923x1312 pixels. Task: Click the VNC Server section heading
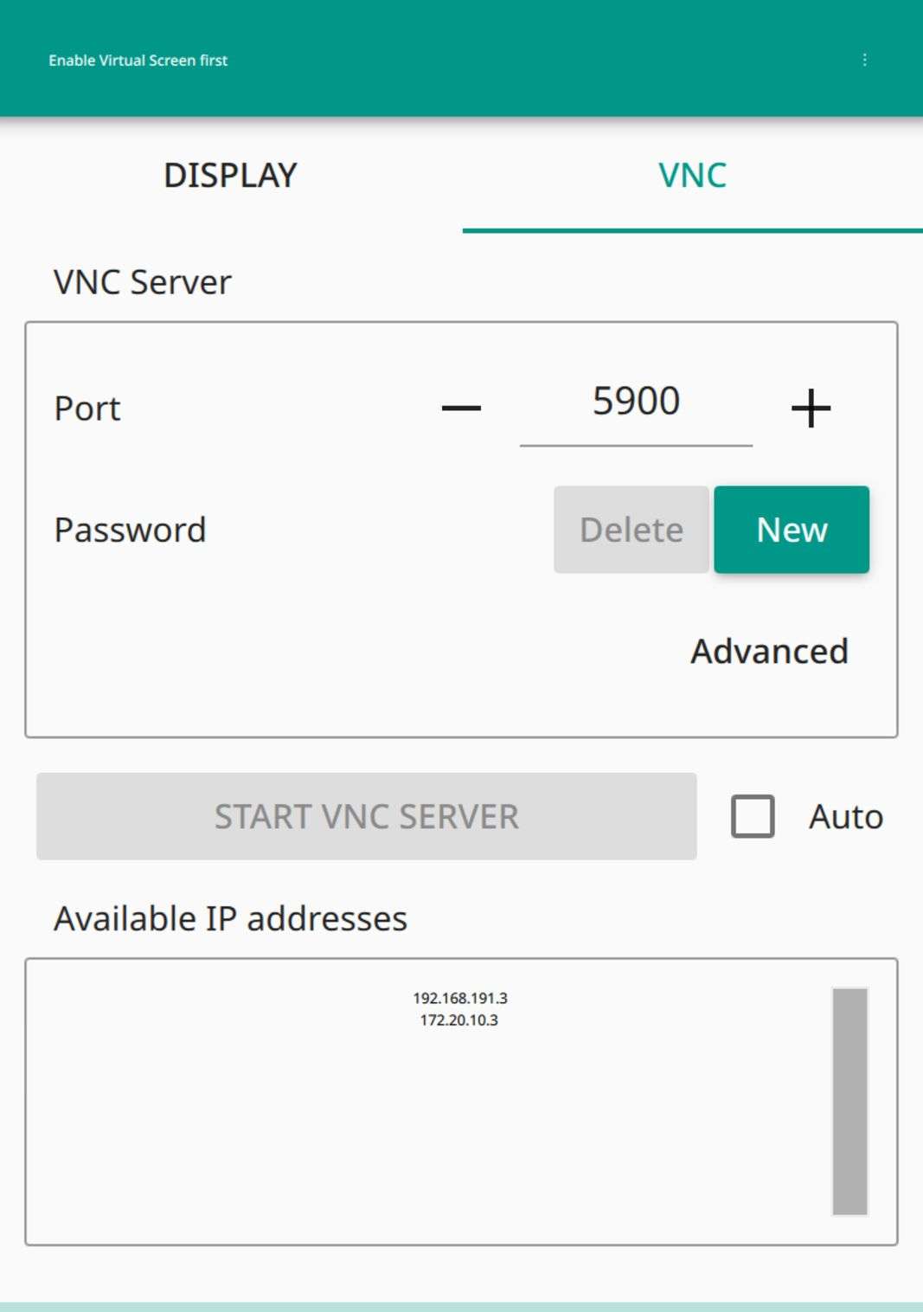coord(143,282)
